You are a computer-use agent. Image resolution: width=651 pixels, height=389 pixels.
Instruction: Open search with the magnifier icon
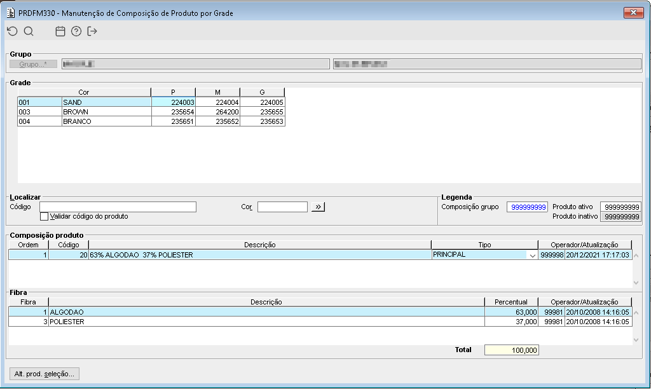coord(29,31)
